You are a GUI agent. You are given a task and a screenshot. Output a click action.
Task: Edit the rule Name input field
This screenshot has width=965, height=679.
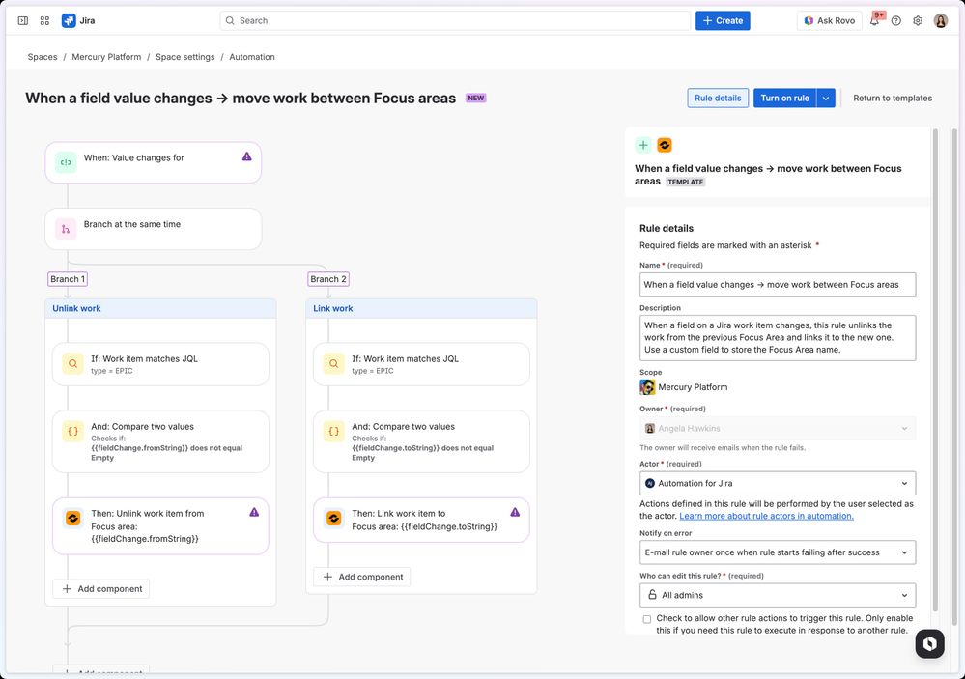778,284
